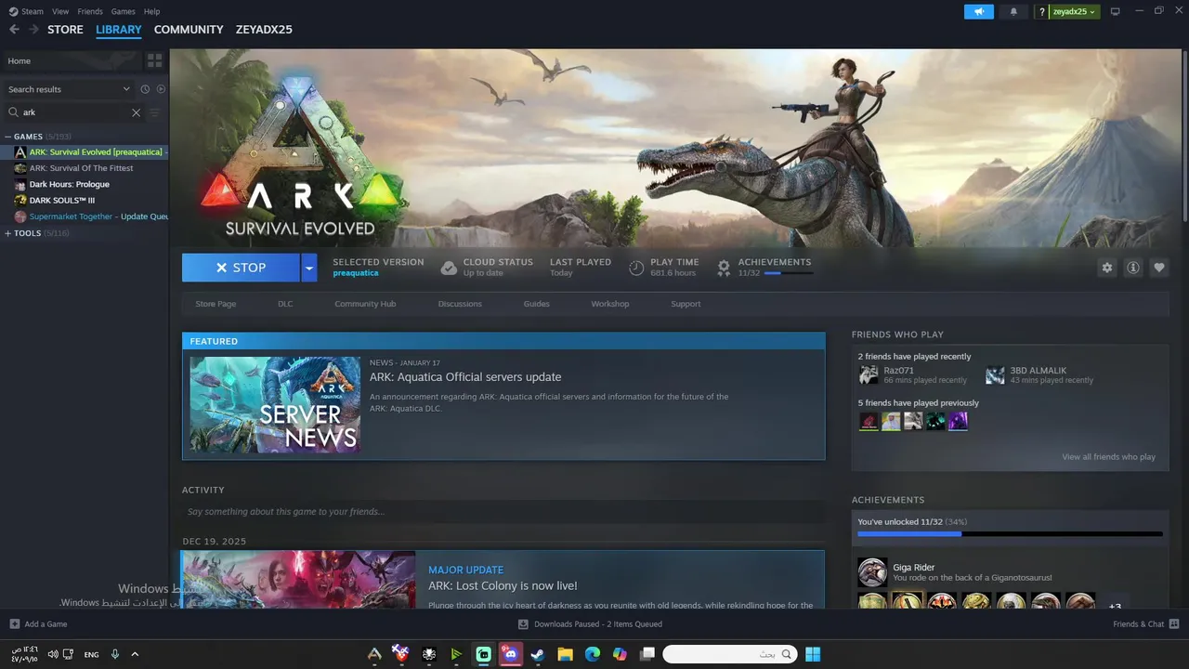Open the Discussions link
This screenshot has height=669, width=1189.
coord(460,304)
